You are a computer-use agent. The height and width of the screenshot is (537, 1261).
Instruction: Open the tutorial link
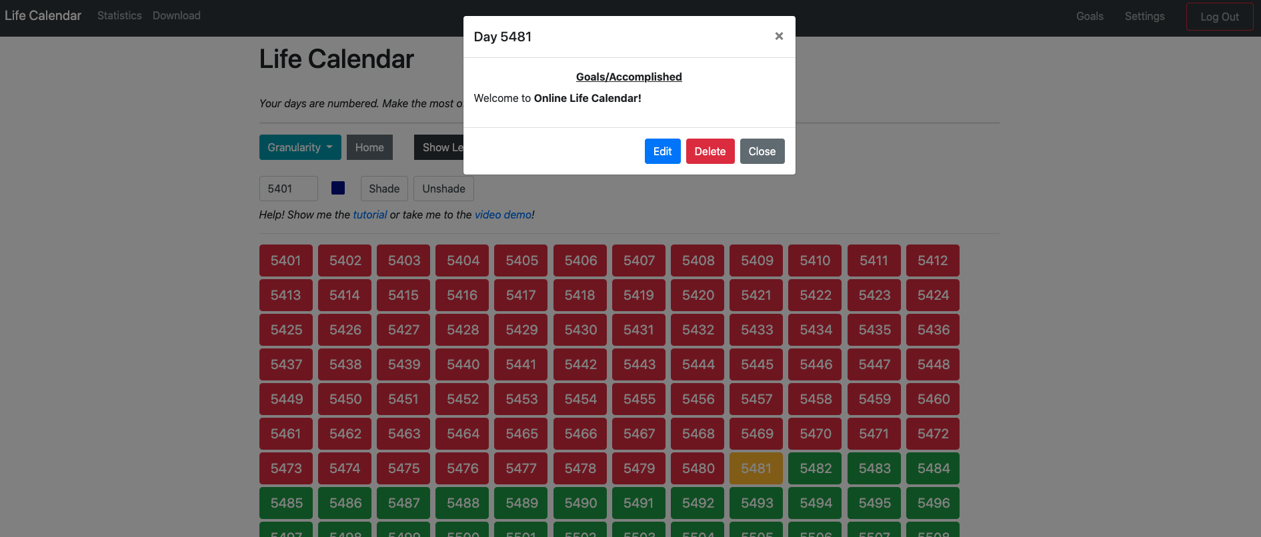click(x=369, y=215)
